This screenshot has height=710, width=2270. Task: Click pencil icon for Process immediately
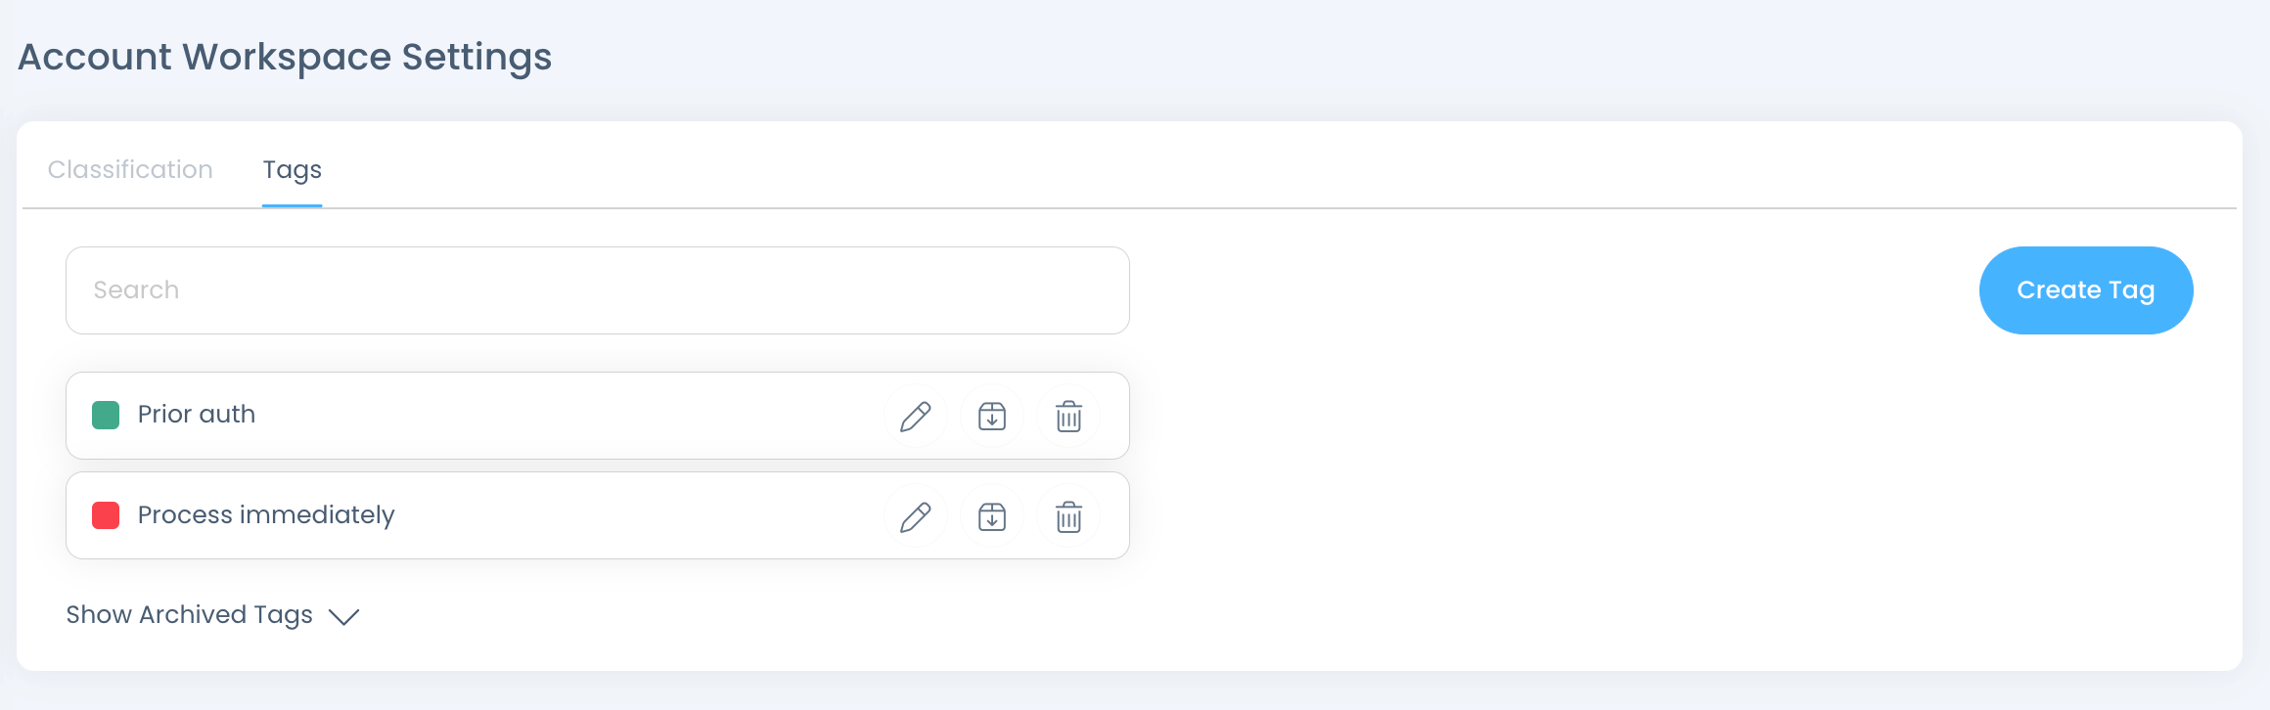pos(915,517)
